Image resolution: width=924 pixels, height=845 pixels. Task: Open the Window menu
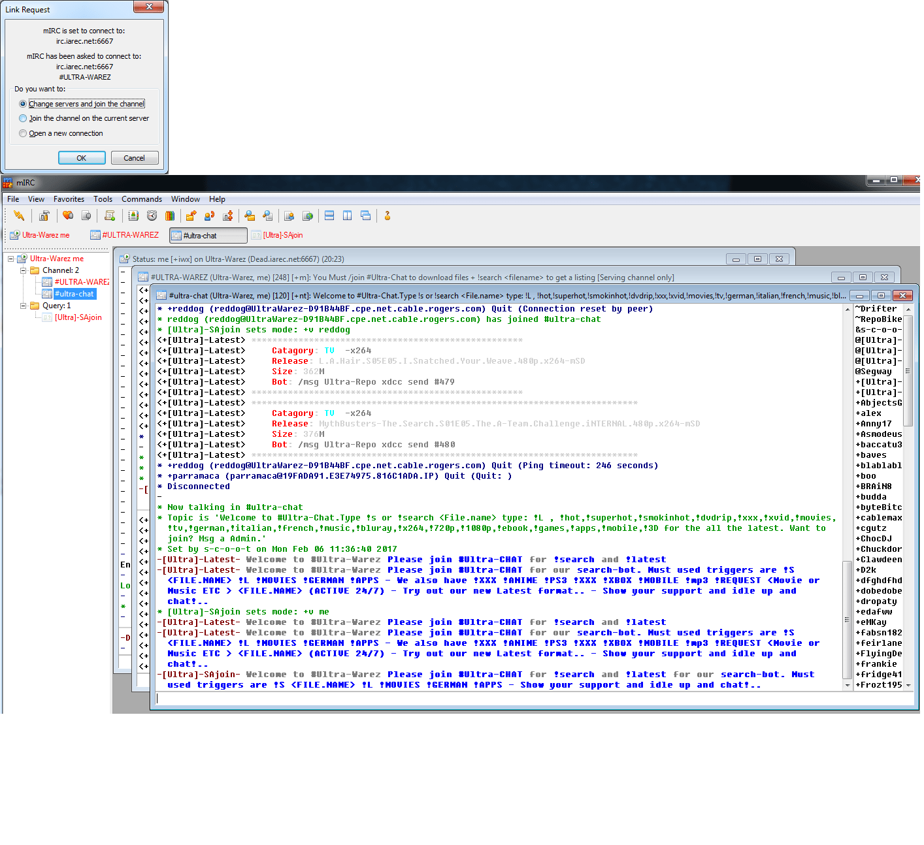186,199
